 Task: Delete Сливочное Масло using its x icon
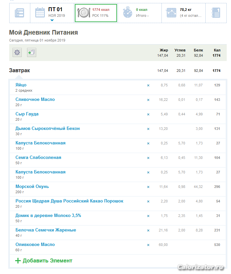(x=148, y=100)
